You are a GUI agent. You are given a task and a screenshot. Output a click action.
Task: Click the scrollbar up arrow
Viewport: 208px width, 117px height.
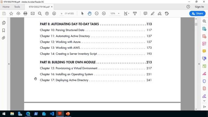pyautogui.click(x=196, y=19)
